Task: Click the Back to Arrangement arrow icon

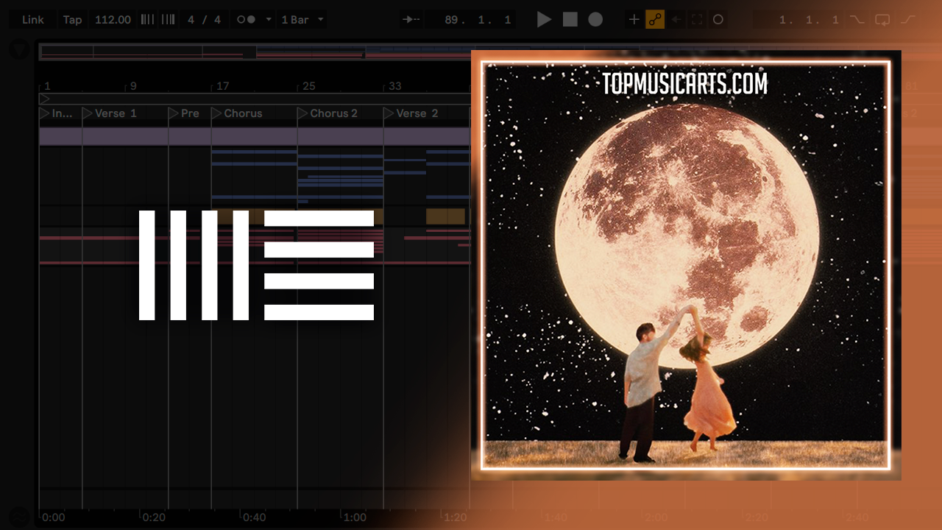Action: coord(676,20)
